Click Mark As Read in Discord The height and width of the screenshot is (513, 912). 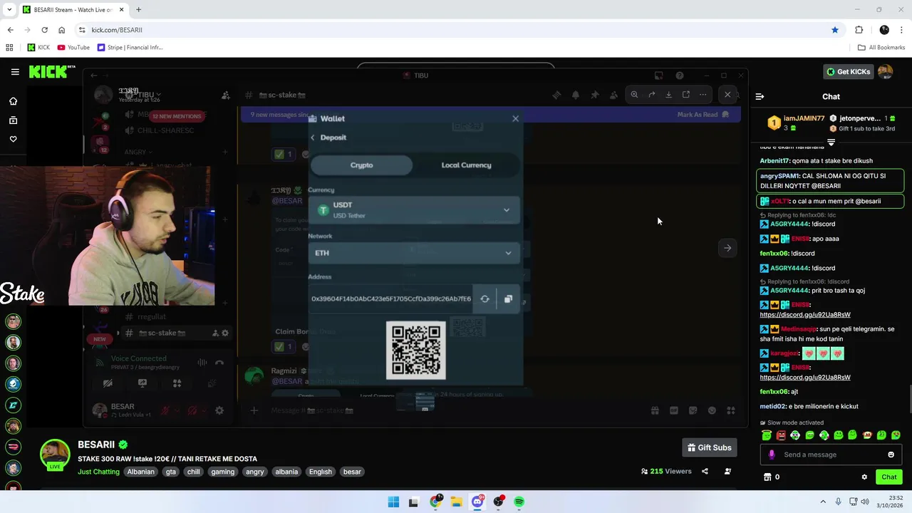coord(703,115)
